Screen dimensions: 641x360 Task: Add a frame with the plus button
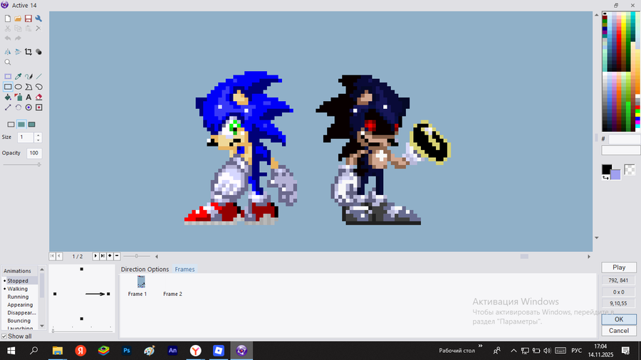click(110, 256)
